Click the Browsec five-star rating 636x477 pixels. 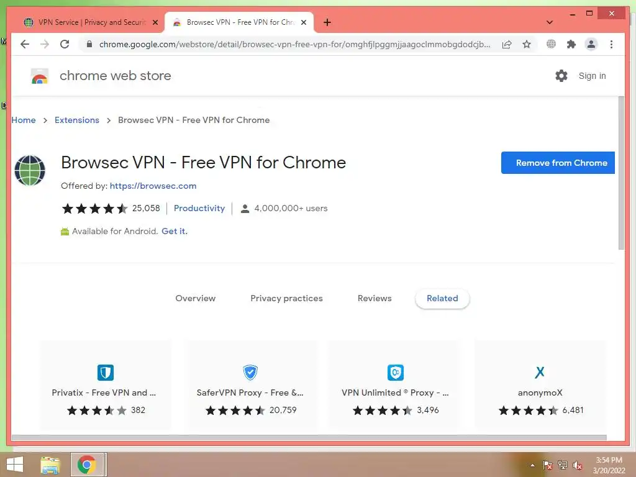click(x=95, y=209)
